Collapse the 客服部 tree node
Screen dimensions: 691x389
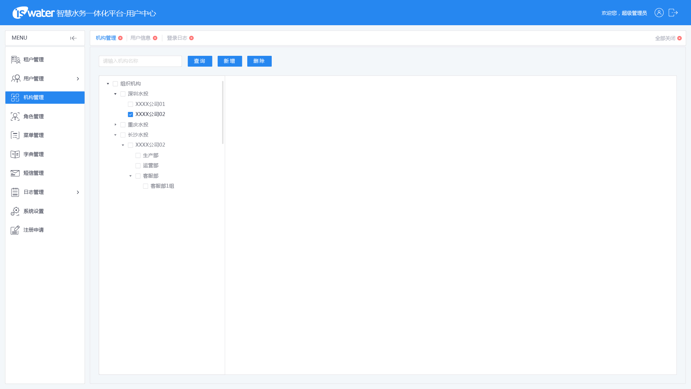coord(131,176)
